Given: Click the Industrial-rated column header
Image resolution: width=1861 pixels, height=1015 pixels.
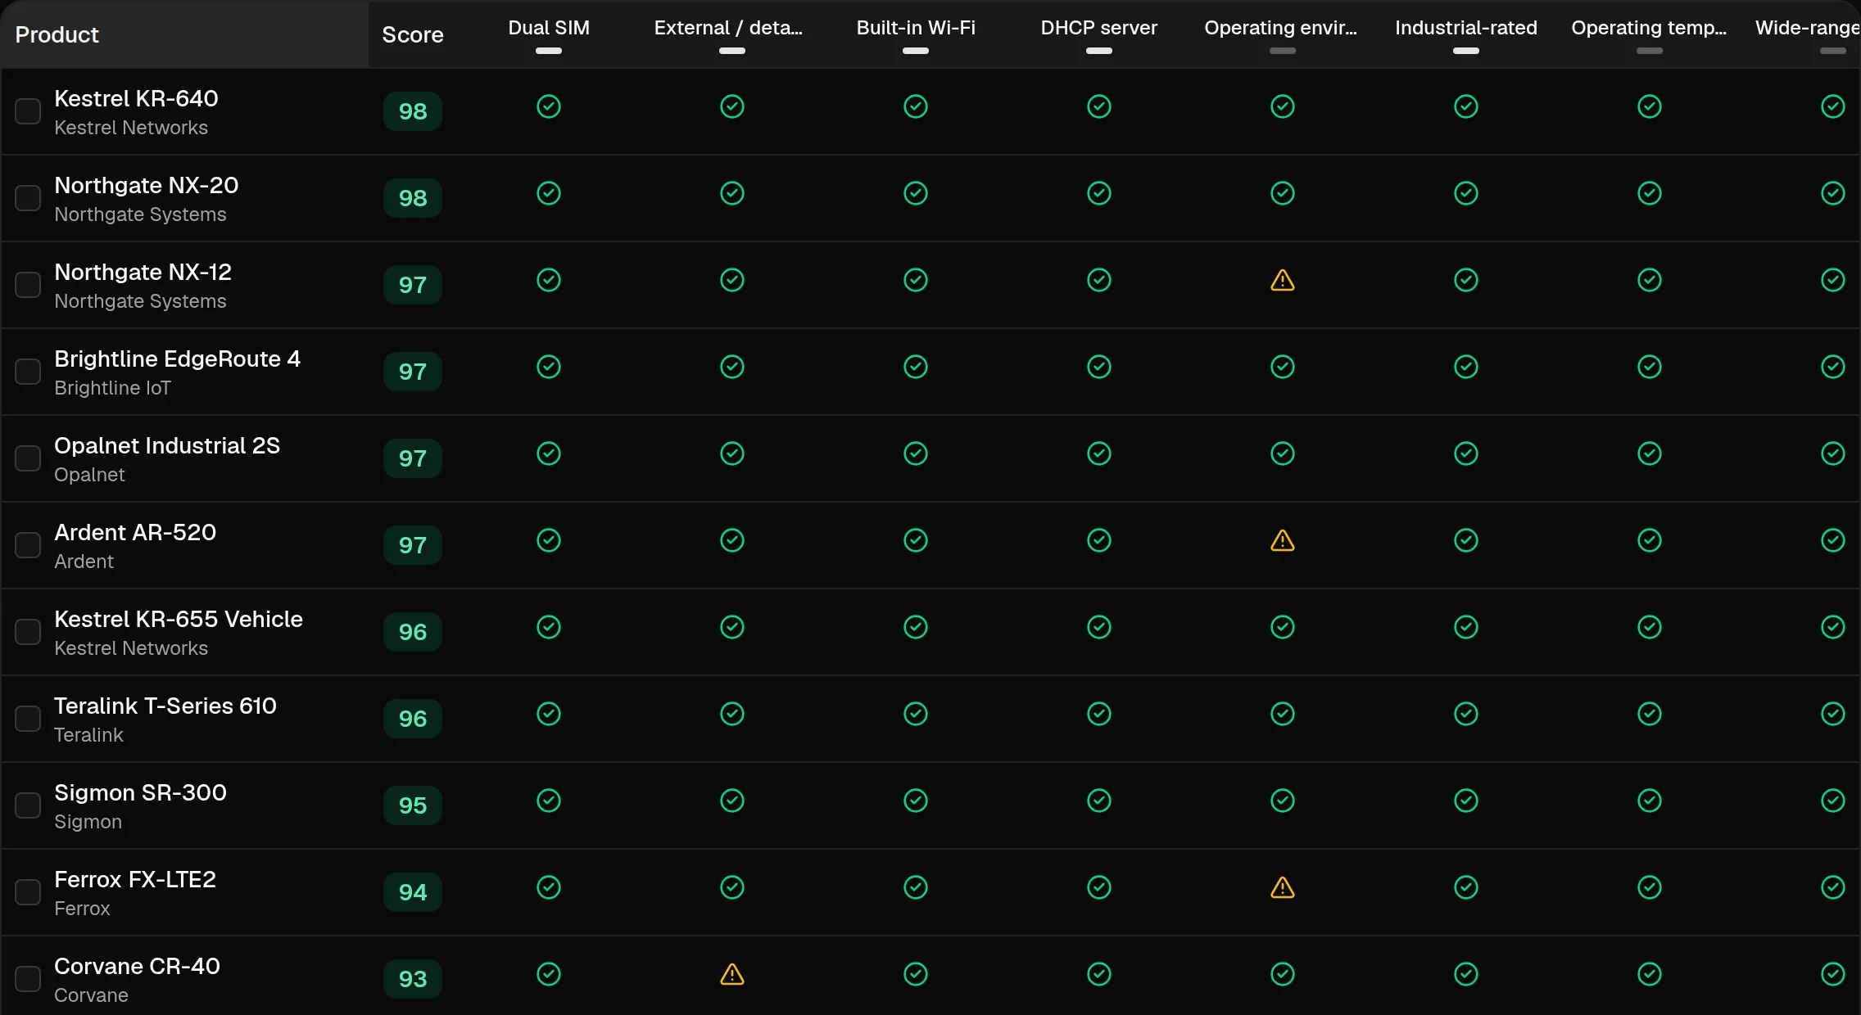Looking at the screenshot, I should pyautogui.click(x=1466, y=28).
